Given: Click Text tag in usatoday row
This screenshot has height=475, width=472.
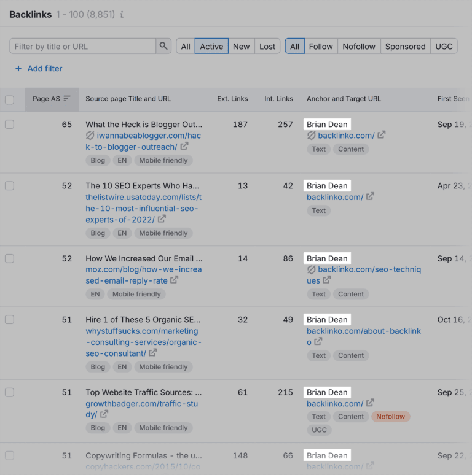Looking at the screenshot, I should tap(318, 210).
